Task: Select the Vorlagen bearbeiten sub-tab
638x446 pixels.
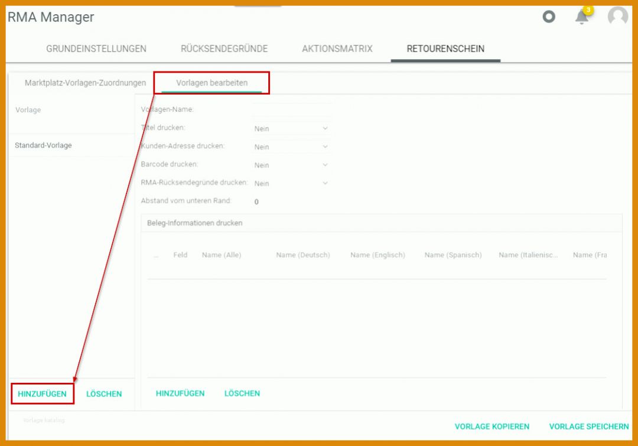Action: click(211, 83)
